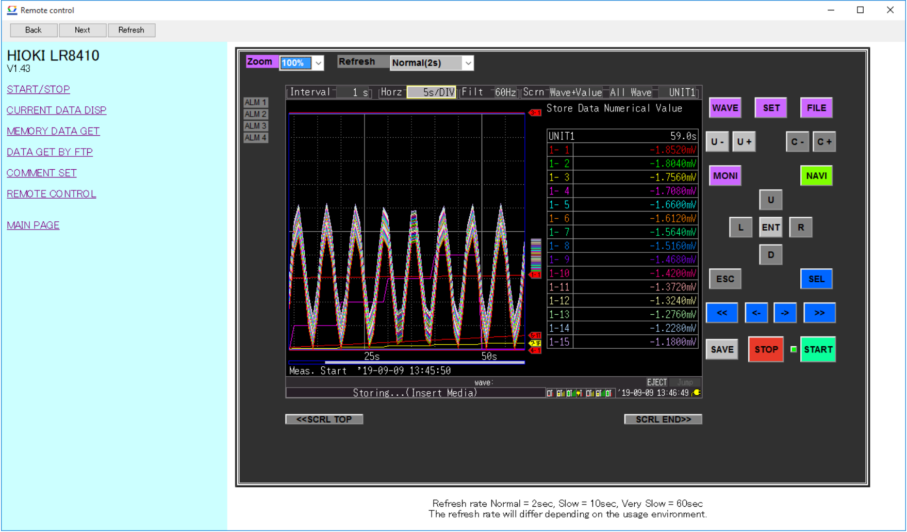The width and height of the screenshot is (907, 532).
Task: Click the Back toolbar button
Action: coord(34,30)
